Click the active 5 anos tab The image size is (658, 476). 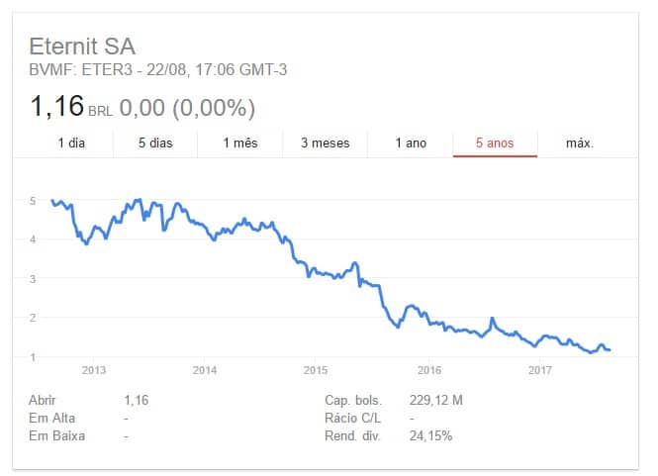495,143
